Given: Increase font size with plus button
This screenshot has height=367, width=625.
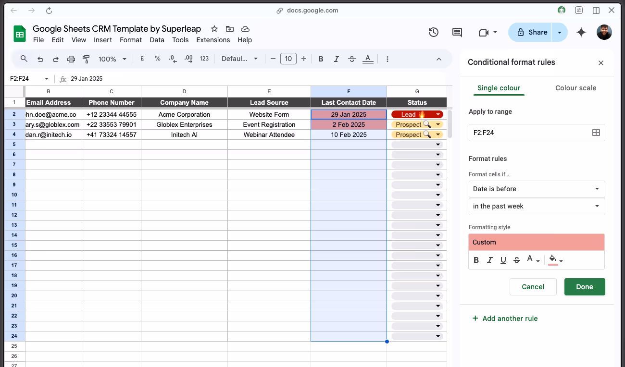Looking at the screenshot, I should point(304,59).
